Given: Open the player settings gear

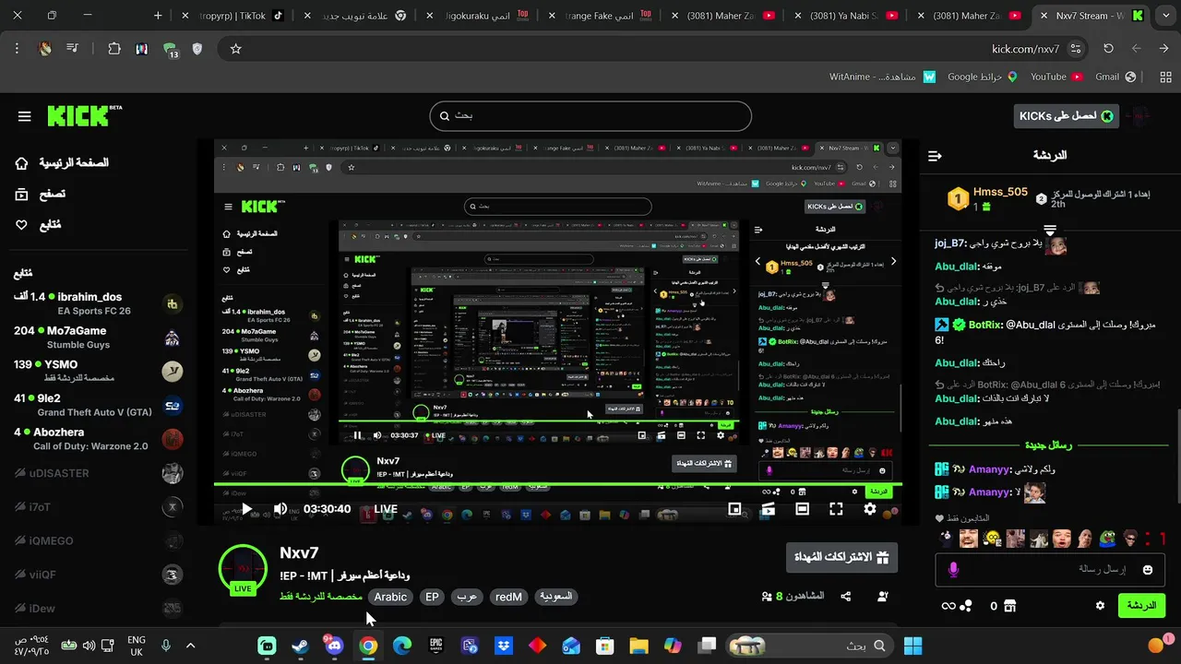Looking at the screenshot, I should [870, 509].
